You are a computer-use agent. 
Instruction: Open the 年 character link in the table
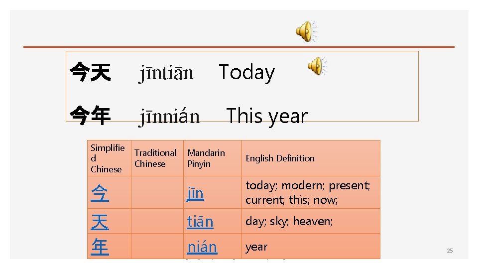(x=100, y=247)
